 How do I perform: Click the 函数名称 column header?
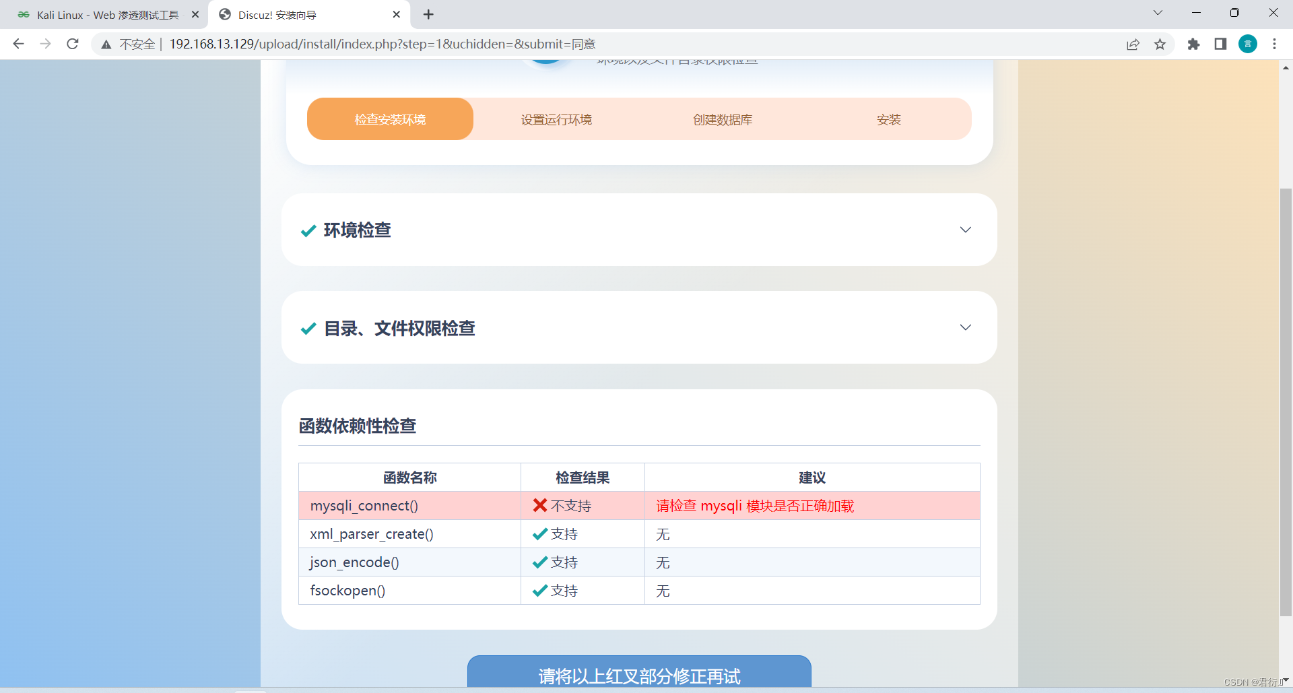coord(409,477)
